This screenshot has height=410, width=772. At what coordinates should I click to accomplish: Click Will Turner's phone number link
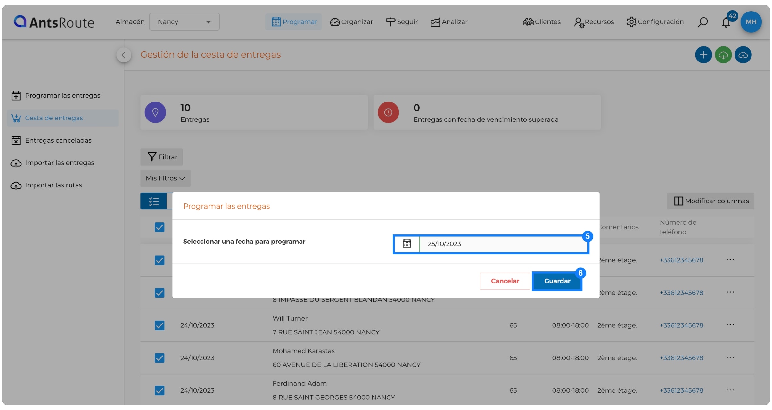[681, 325]
